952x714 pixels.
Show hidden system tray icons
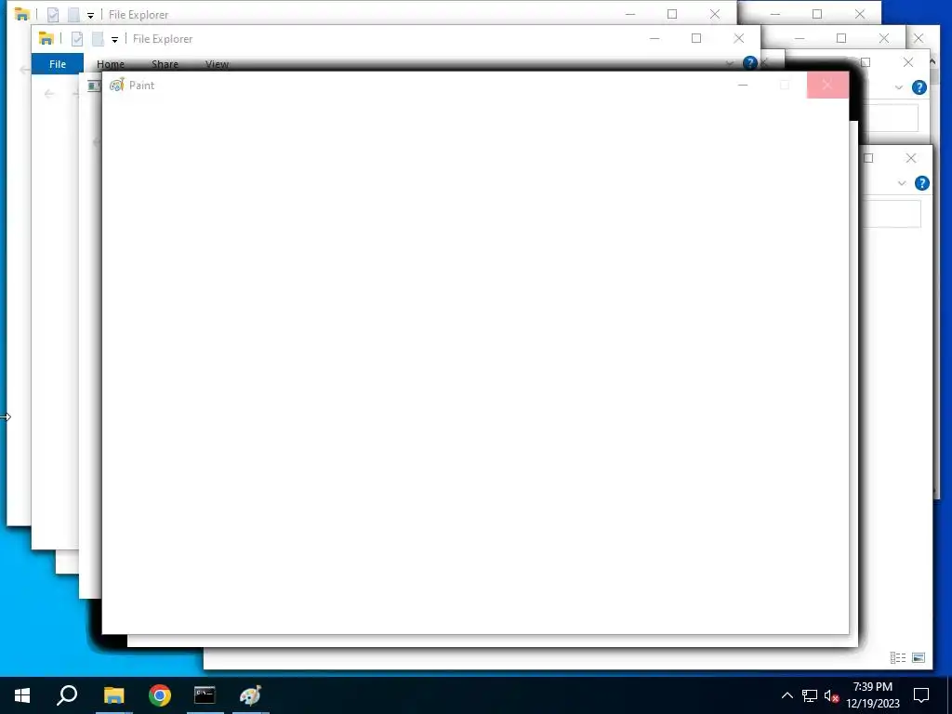787,695
